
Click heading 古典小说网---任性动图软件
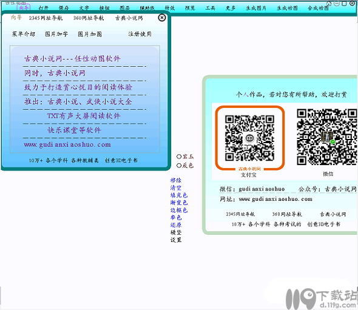coord(72,59)
